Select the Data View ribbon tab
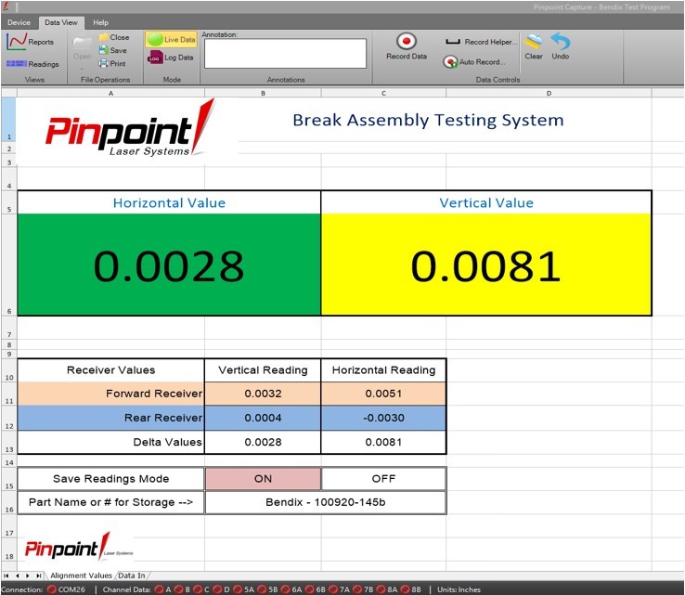This screenshot has height=595, width=685. pos(61,22)
